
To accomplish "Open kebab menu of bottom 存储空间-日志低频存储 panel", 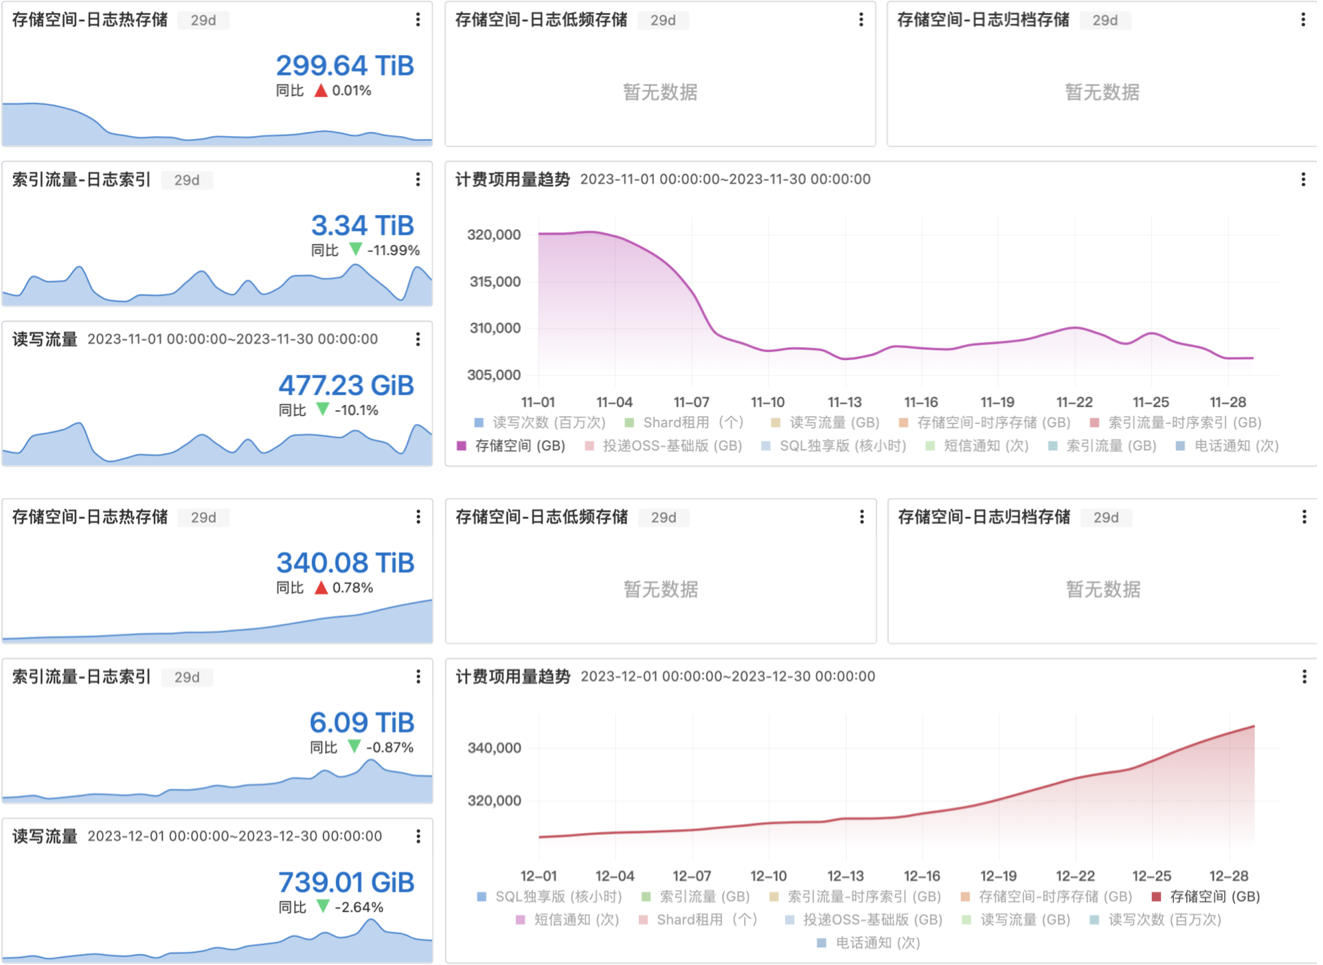I will tap(861, 517).
